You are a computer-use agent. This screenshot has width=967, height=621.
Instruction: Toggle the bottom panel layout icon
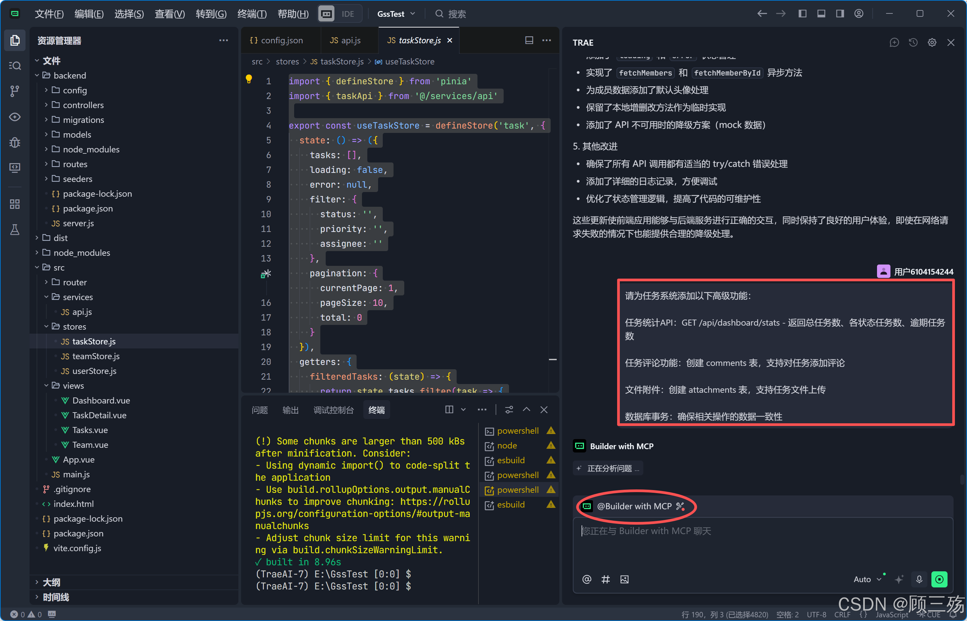coord(821,14)
